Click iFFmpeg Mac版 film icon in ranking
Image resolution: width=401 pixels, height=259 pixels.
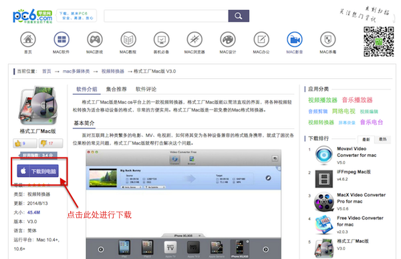[324, 179]
